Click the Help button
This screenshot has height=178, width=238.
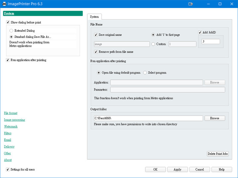coord(221,169)
